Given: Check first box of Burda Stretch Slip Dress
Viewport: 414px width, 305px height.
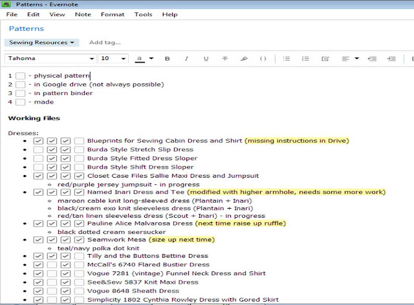Looking at the screenshot, I should [x=38, y=150].
